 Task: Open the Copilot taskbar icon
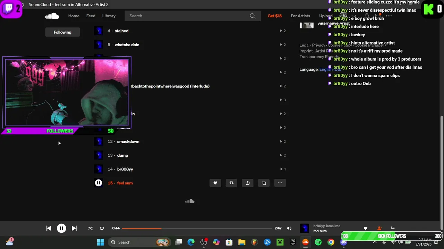click(x=216, y=242)
